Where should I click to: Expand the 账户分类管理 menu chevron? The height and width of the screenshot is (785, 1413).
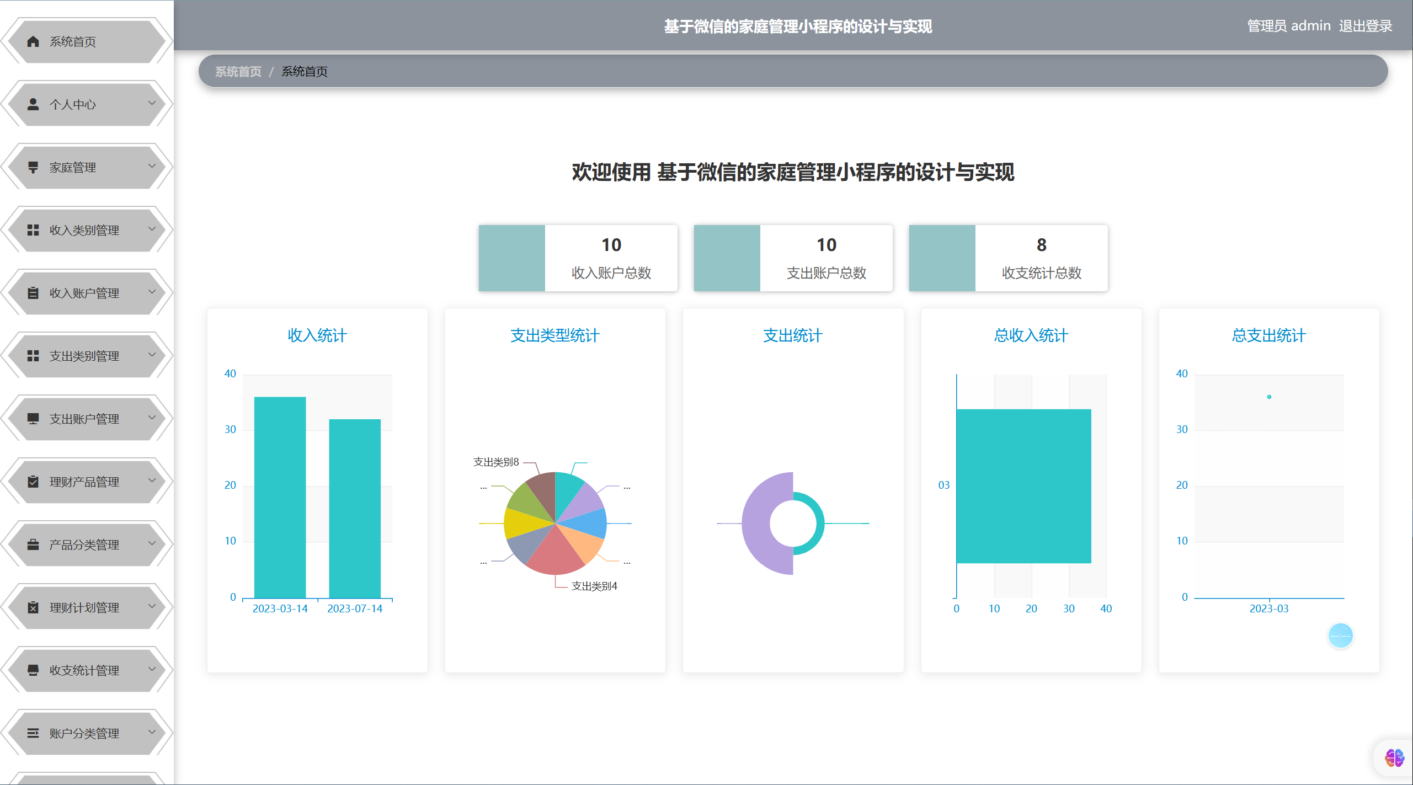click(152, 732)
